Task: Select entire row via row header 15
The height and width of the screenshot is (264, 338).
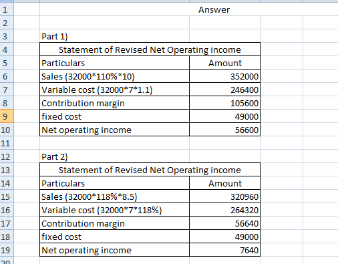Action: tap(7, 196)
